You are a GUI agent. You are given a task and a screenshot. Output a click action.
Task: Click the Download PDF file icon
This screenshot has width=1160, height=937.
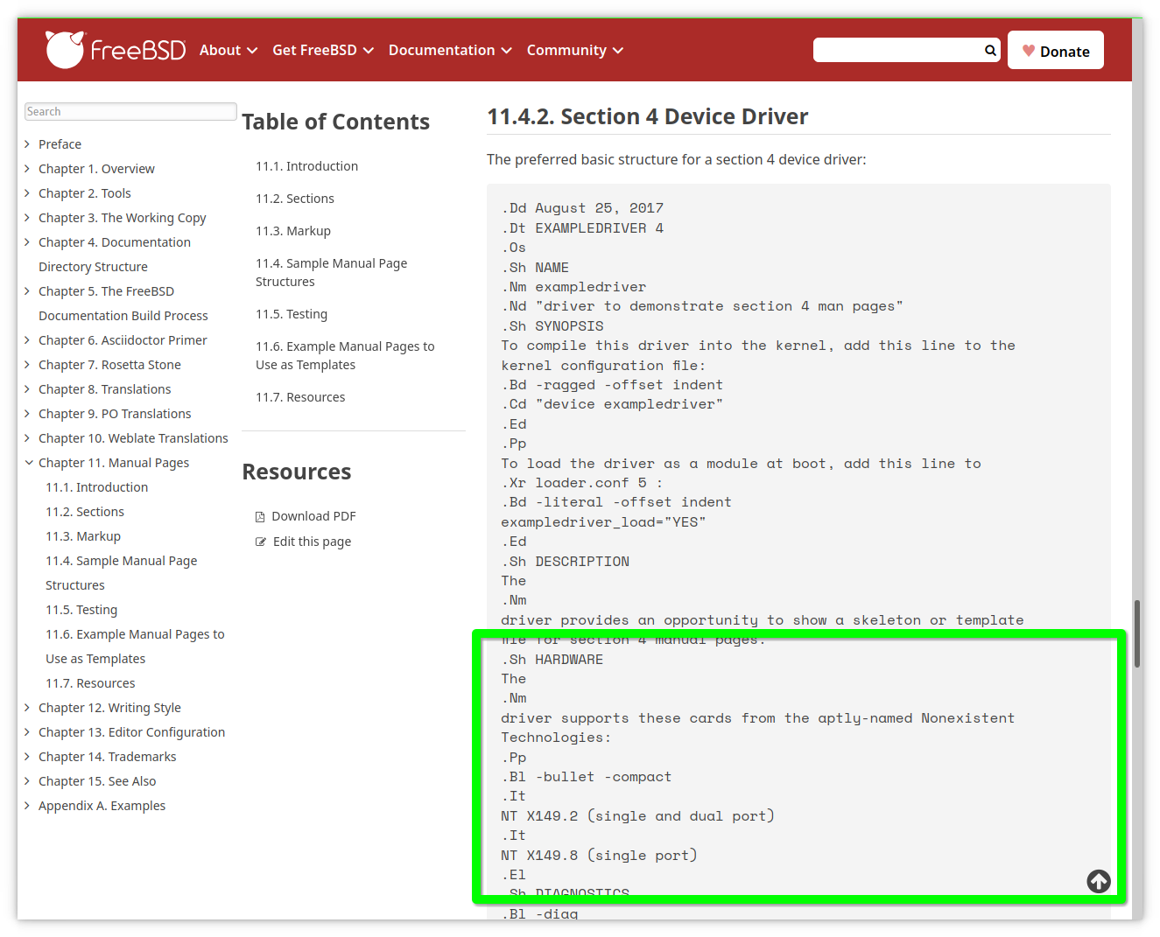coord(260,517)
